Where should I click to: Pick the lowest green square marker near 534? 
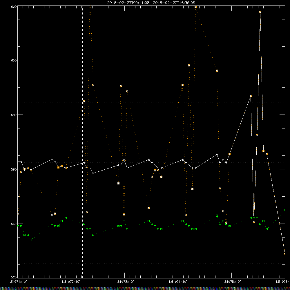tap(31, 240)
